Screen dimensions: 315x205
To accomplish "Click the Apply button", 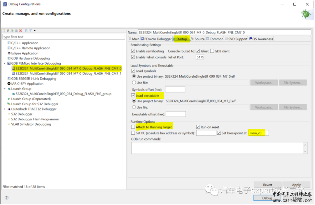I will coord(296,185).
